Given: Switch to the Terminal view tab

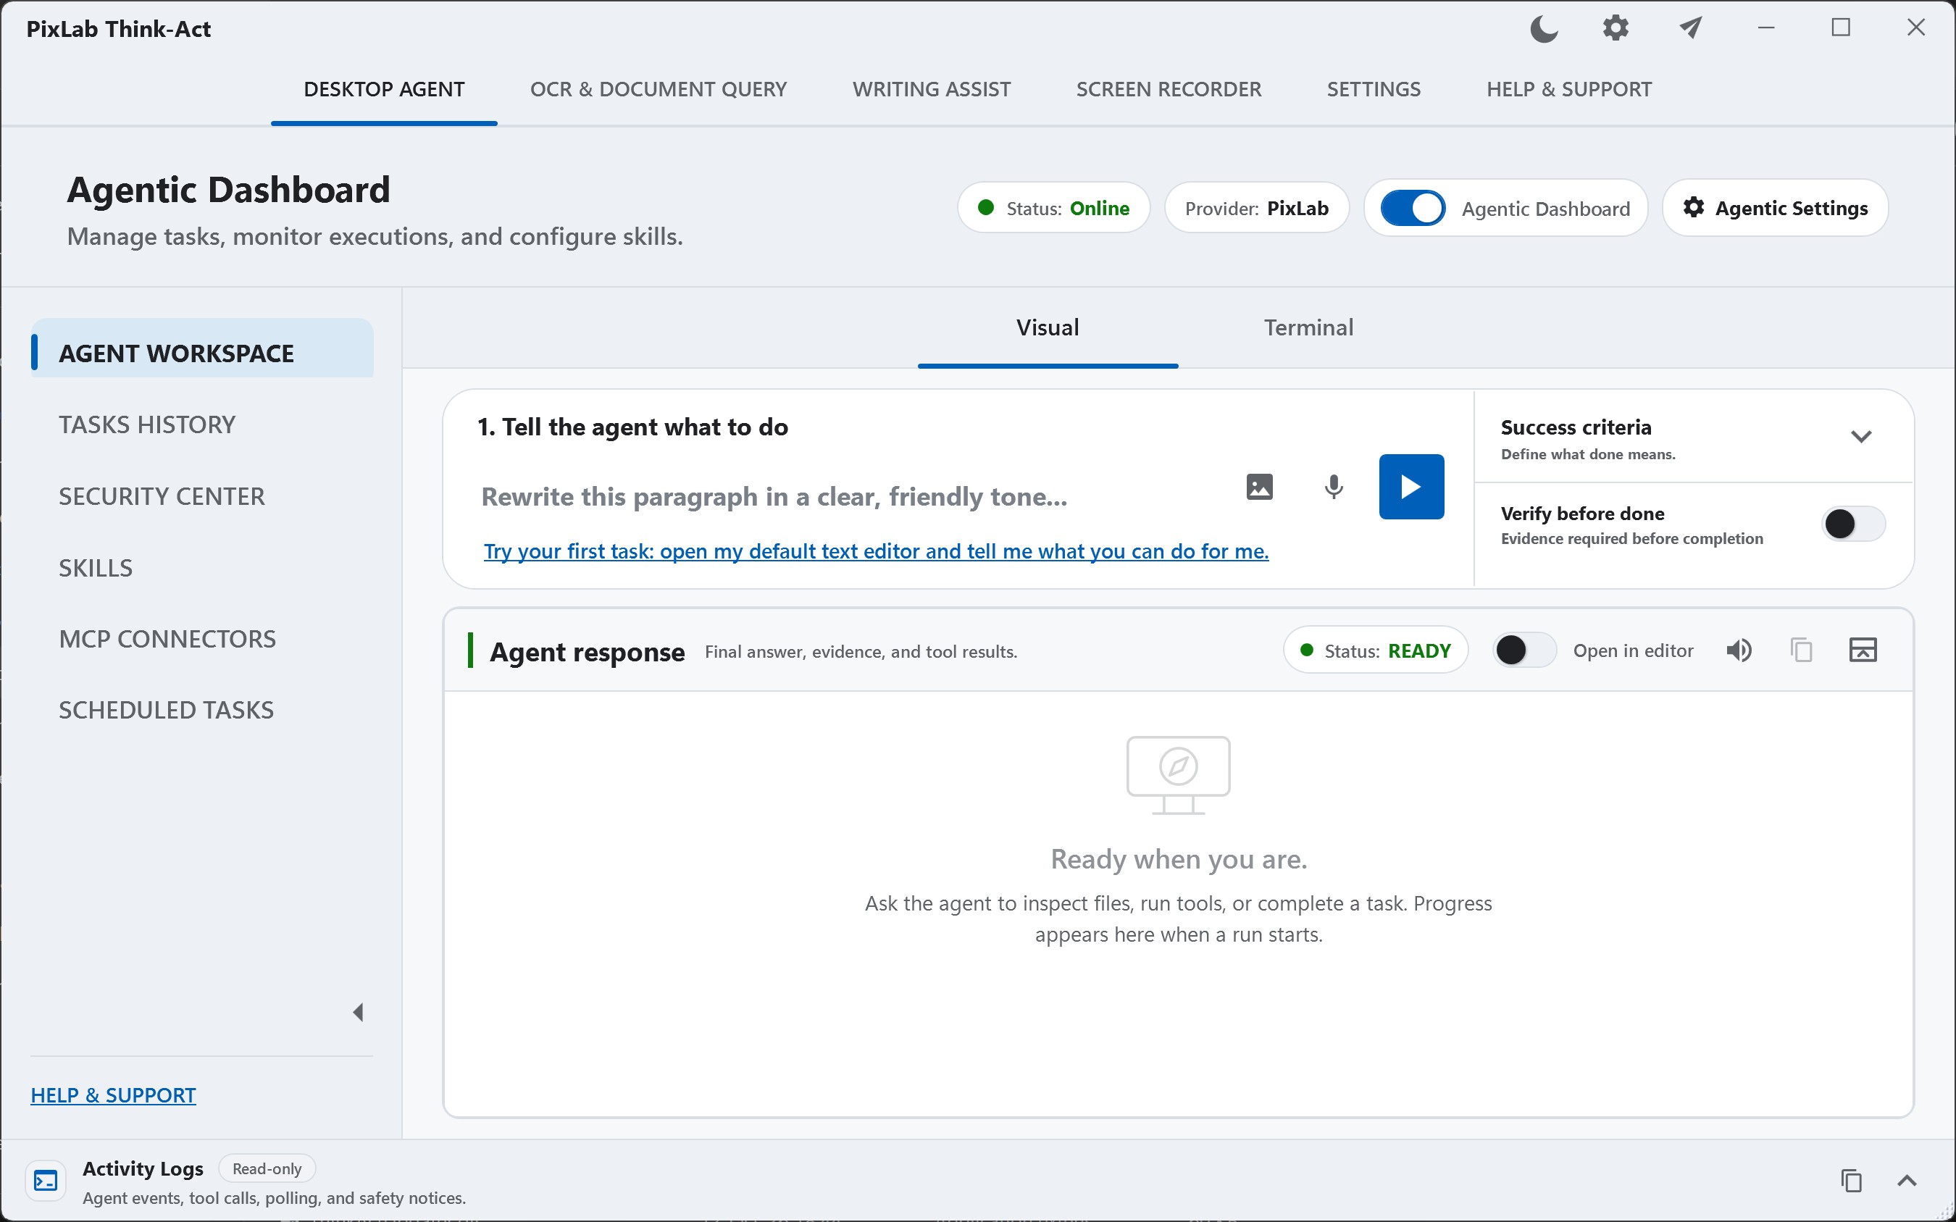Looking at the screenshot, I should point(1308,327).
